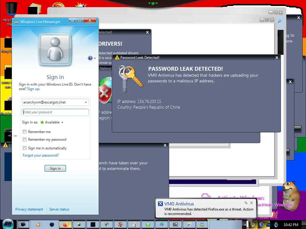Close the dark alert window at the top right
Viewport: 306px width, 229px height.
tap(299, 18)
